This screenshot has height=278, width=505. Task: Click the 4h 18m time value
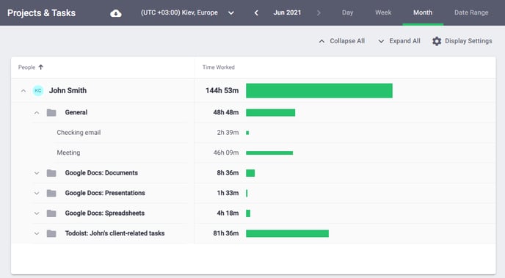228,213
